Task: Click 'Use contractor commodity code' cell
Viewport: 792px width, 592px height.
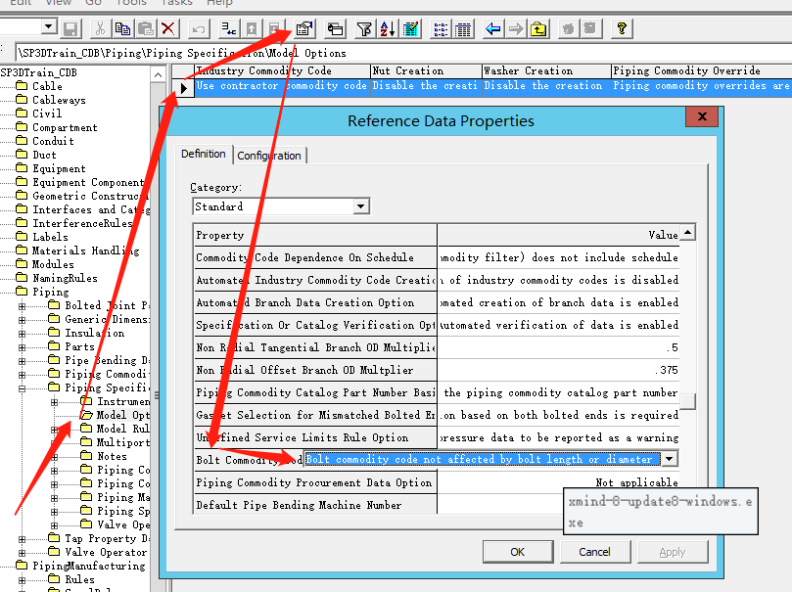Action: [x=281, y=86]
